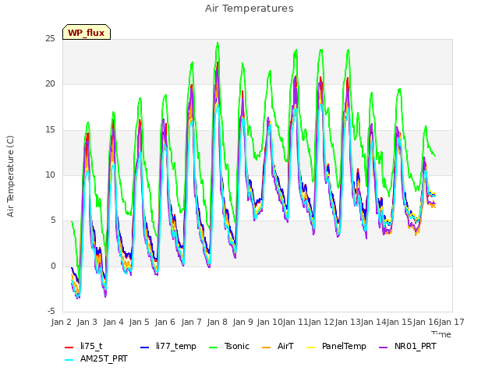Click the Jan 2 x-axis tick label
Image resolution: width=499 pixels, height=374 pixels.
pos(61,322)
